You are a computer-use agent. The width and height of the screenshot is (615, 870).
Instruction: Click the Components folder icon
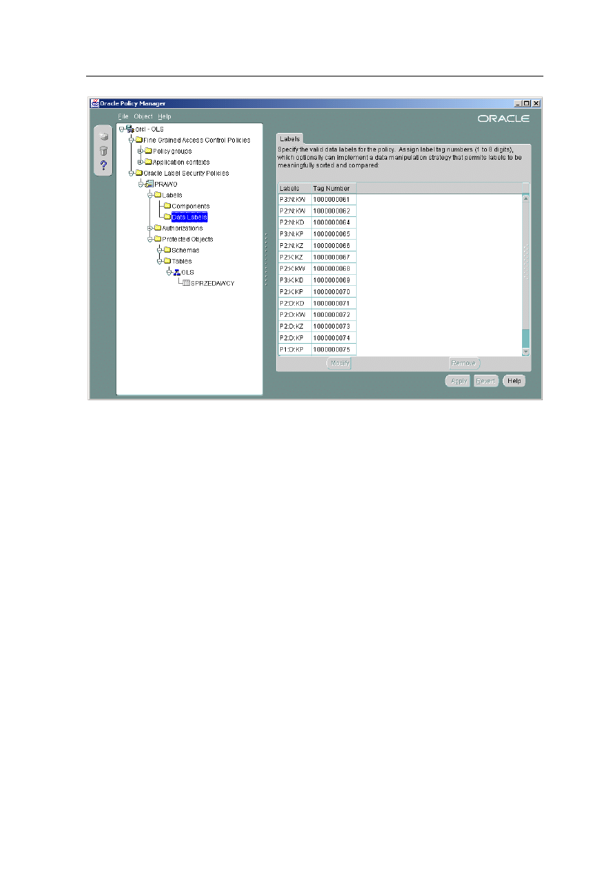tap(167, 206)
